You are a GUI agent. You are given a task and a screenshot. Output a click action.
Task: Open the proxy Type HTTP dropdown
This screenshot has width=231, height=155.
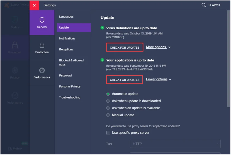175,144
